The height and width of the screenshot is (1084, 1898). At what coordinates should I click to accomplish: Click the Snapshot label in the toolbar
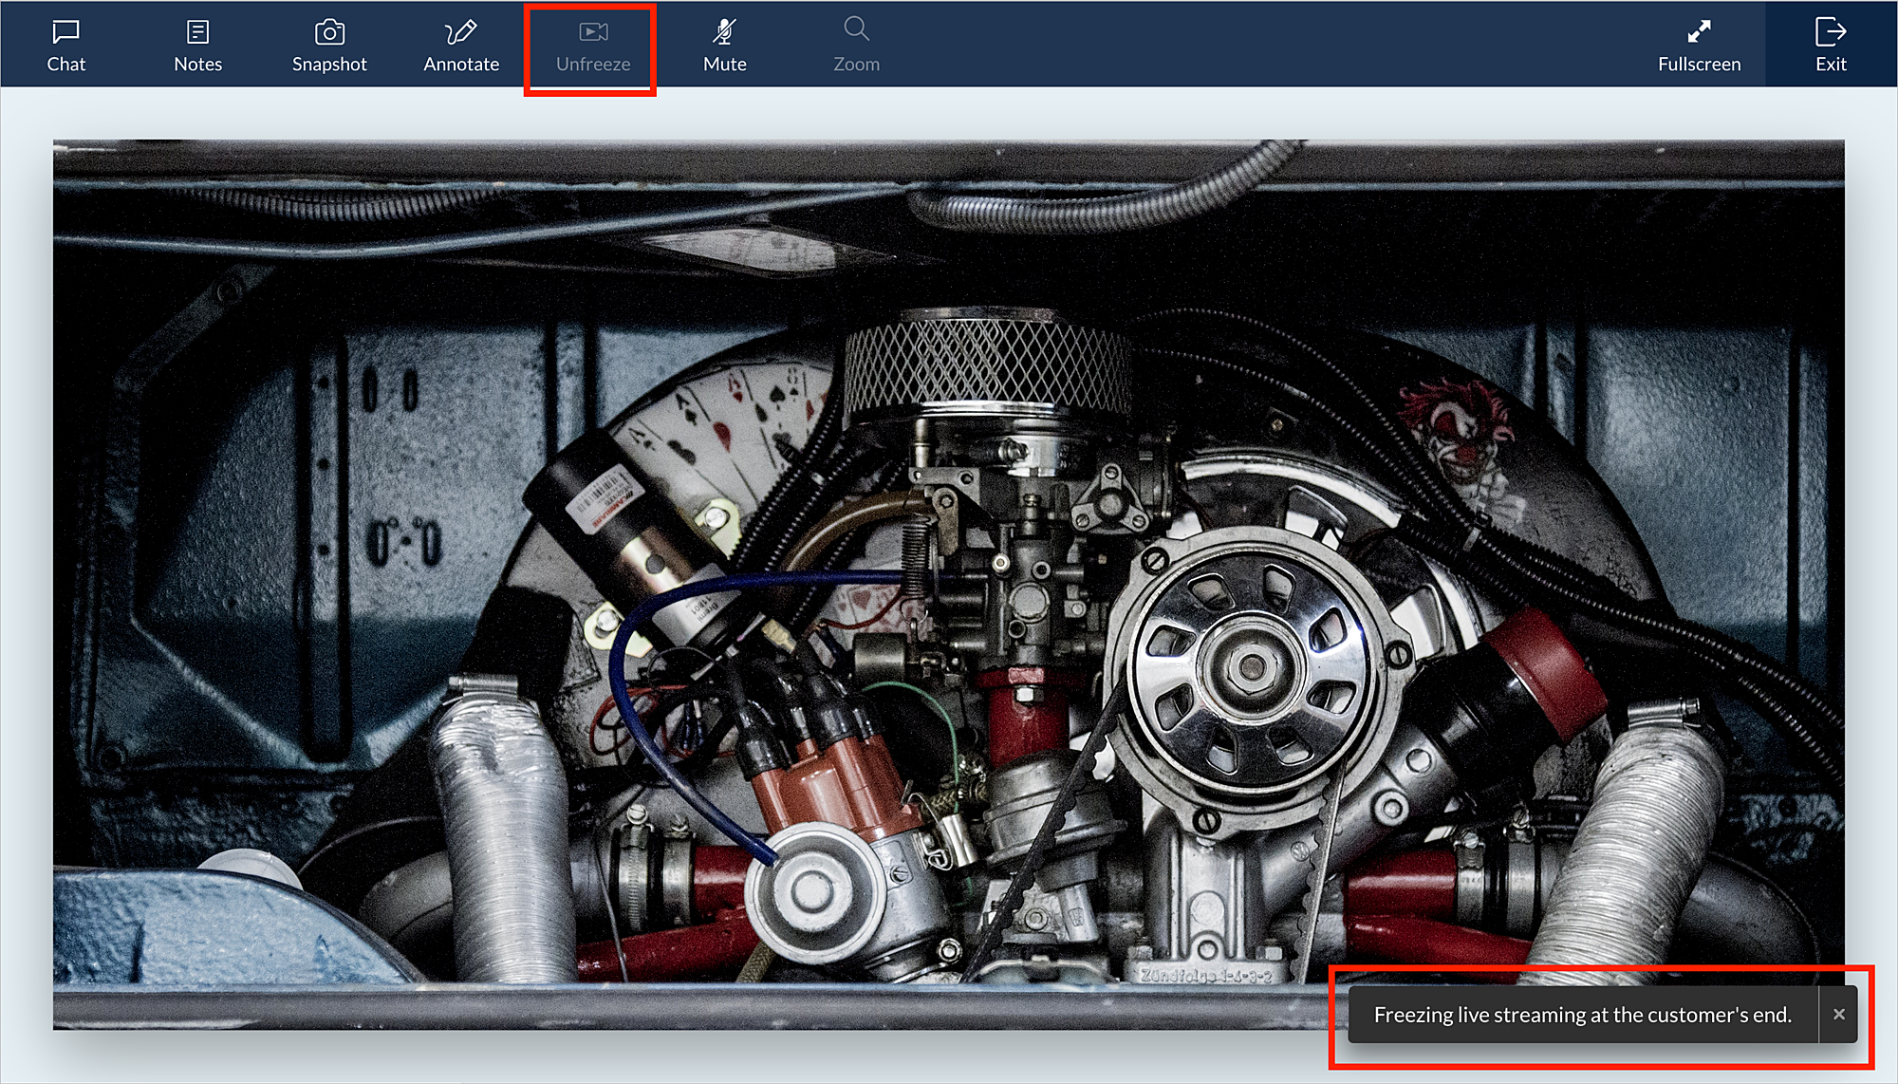[x=329, y=65]
